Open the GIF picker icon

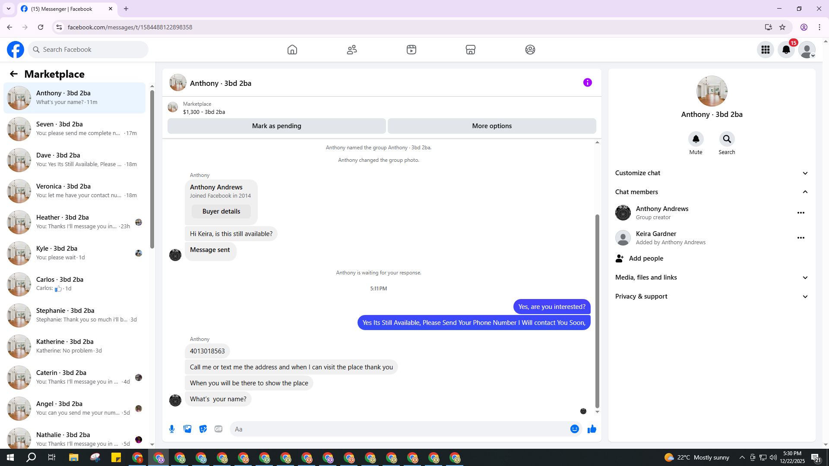[x=218, y=429]
